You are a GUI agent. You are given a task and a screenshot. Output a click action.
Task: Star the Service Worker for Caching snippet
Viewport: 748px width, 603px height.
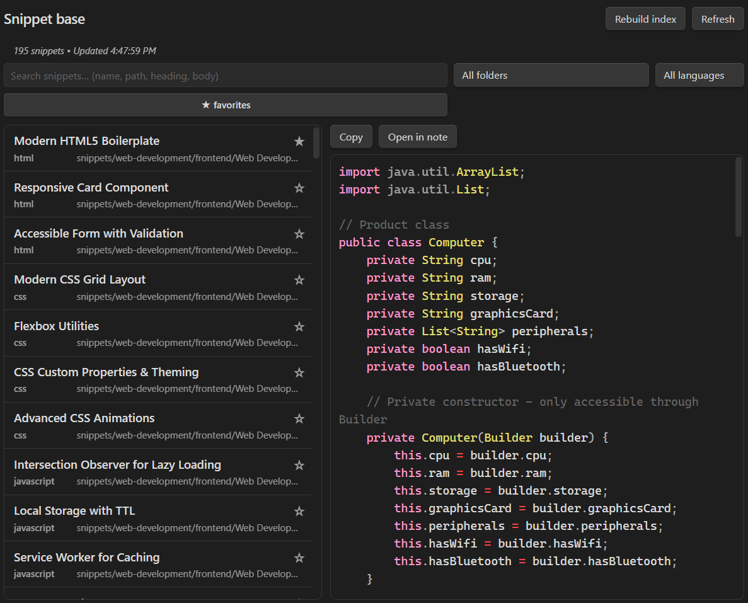[299, 558]
